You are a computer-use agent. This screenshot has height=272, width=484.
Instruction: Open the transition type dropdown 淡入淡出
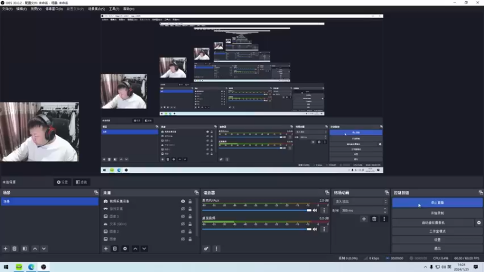360,201
